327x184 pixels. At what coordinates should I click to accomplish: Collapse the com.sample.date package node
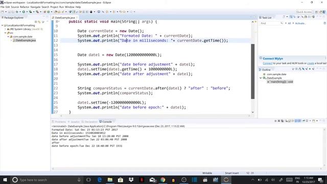(9, 37)
